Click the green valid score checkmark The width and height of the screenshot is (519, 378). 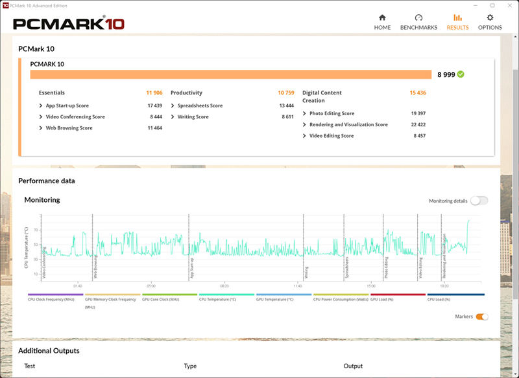click(461, 74)
